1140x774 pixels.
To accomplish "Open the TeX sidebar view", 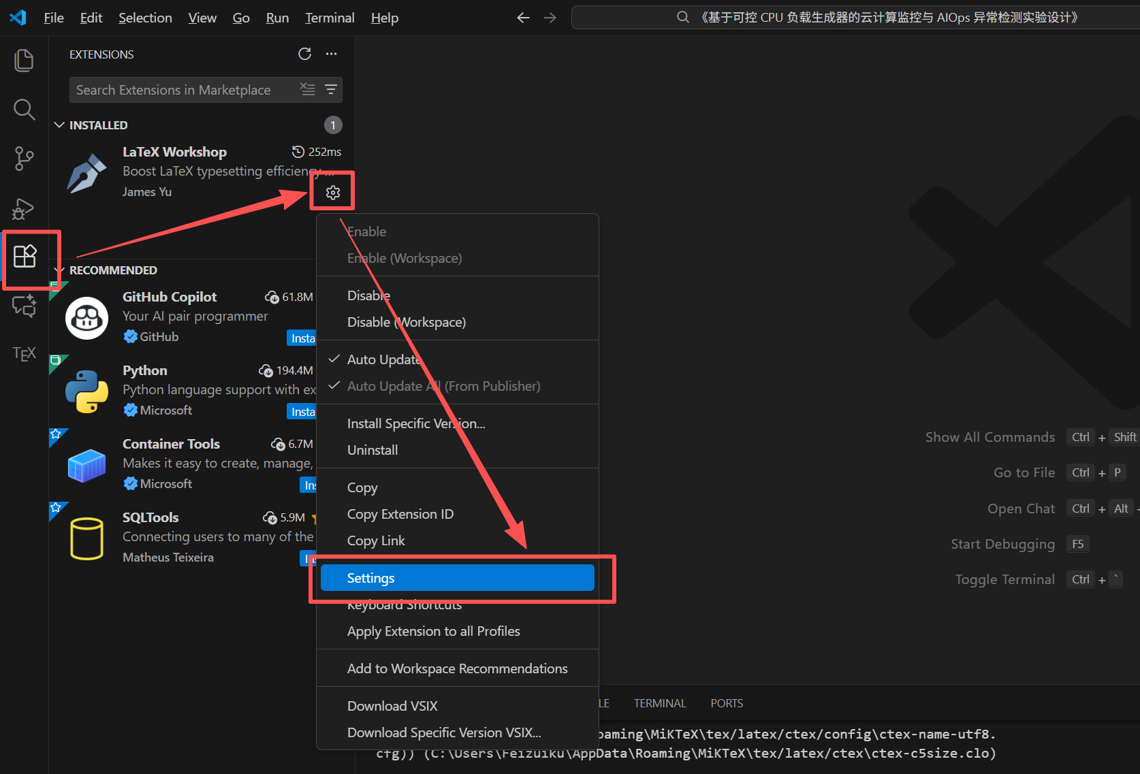I will click(x=24, y=353).
